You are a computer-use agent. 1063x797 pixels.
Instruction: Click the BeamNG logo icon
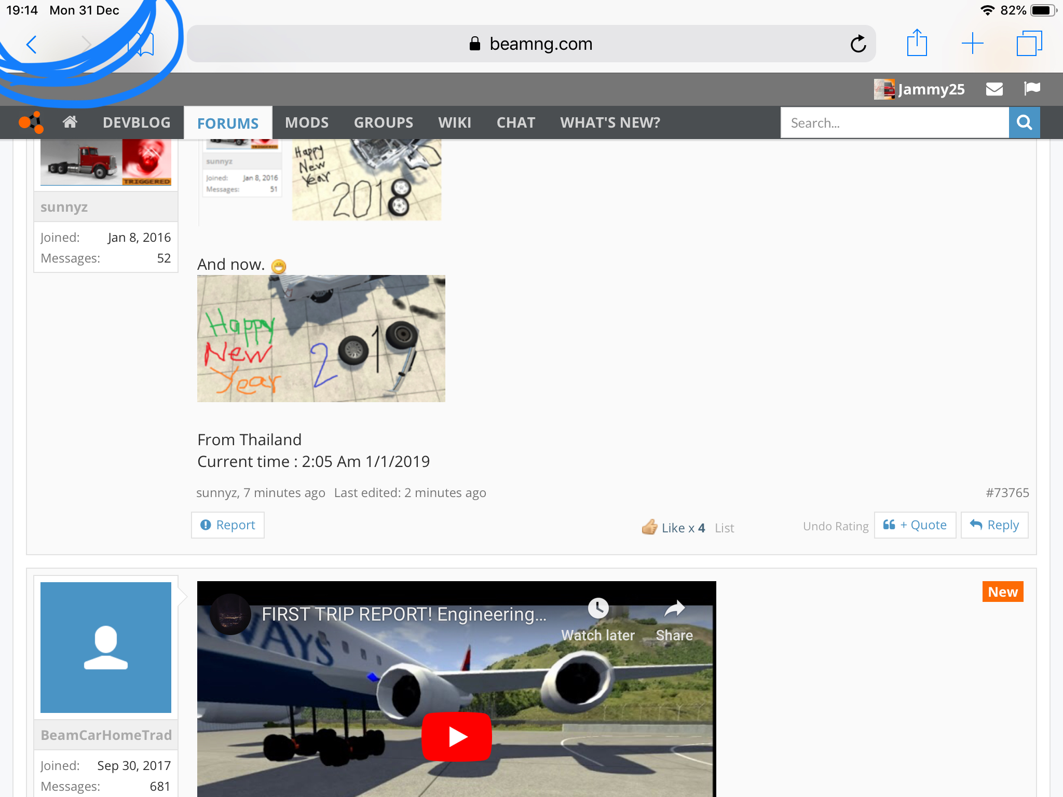(x=31, y=122)
